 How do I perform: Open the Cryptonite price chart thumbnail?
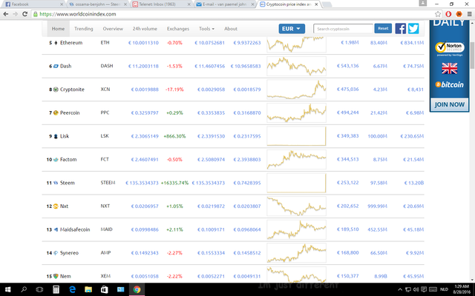tap(296, 90)
